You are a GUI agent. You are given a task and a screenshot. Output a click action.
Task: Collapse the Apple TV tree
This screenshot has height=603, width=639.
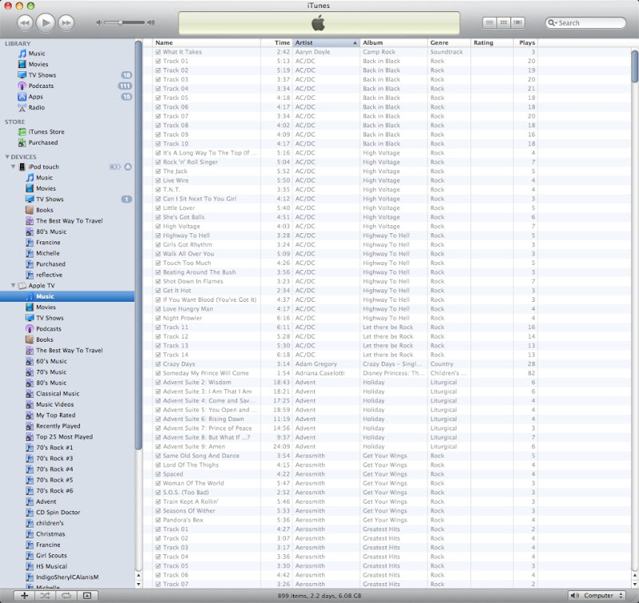pos(13,286)
